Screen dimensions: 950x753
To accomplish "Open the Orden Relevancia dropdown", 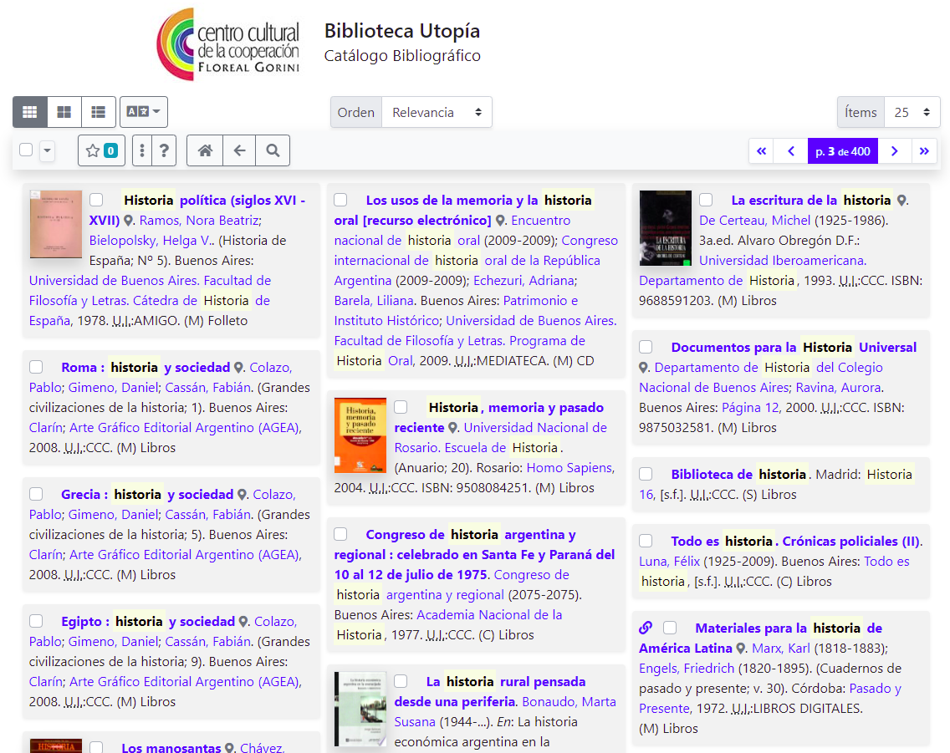I will click(x=437, y=112).
